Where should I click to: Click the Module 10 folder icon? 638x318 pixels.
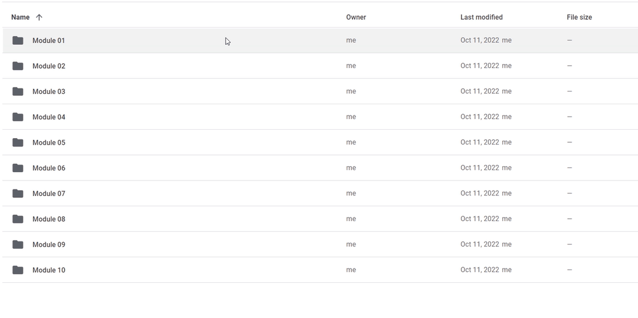[x=17, y=270]
